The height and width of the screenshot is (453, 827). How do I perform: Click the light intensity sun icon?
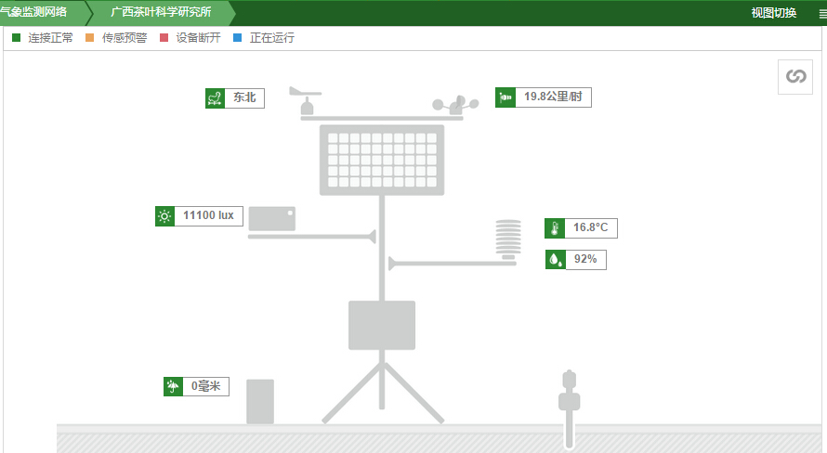point(164,216)
